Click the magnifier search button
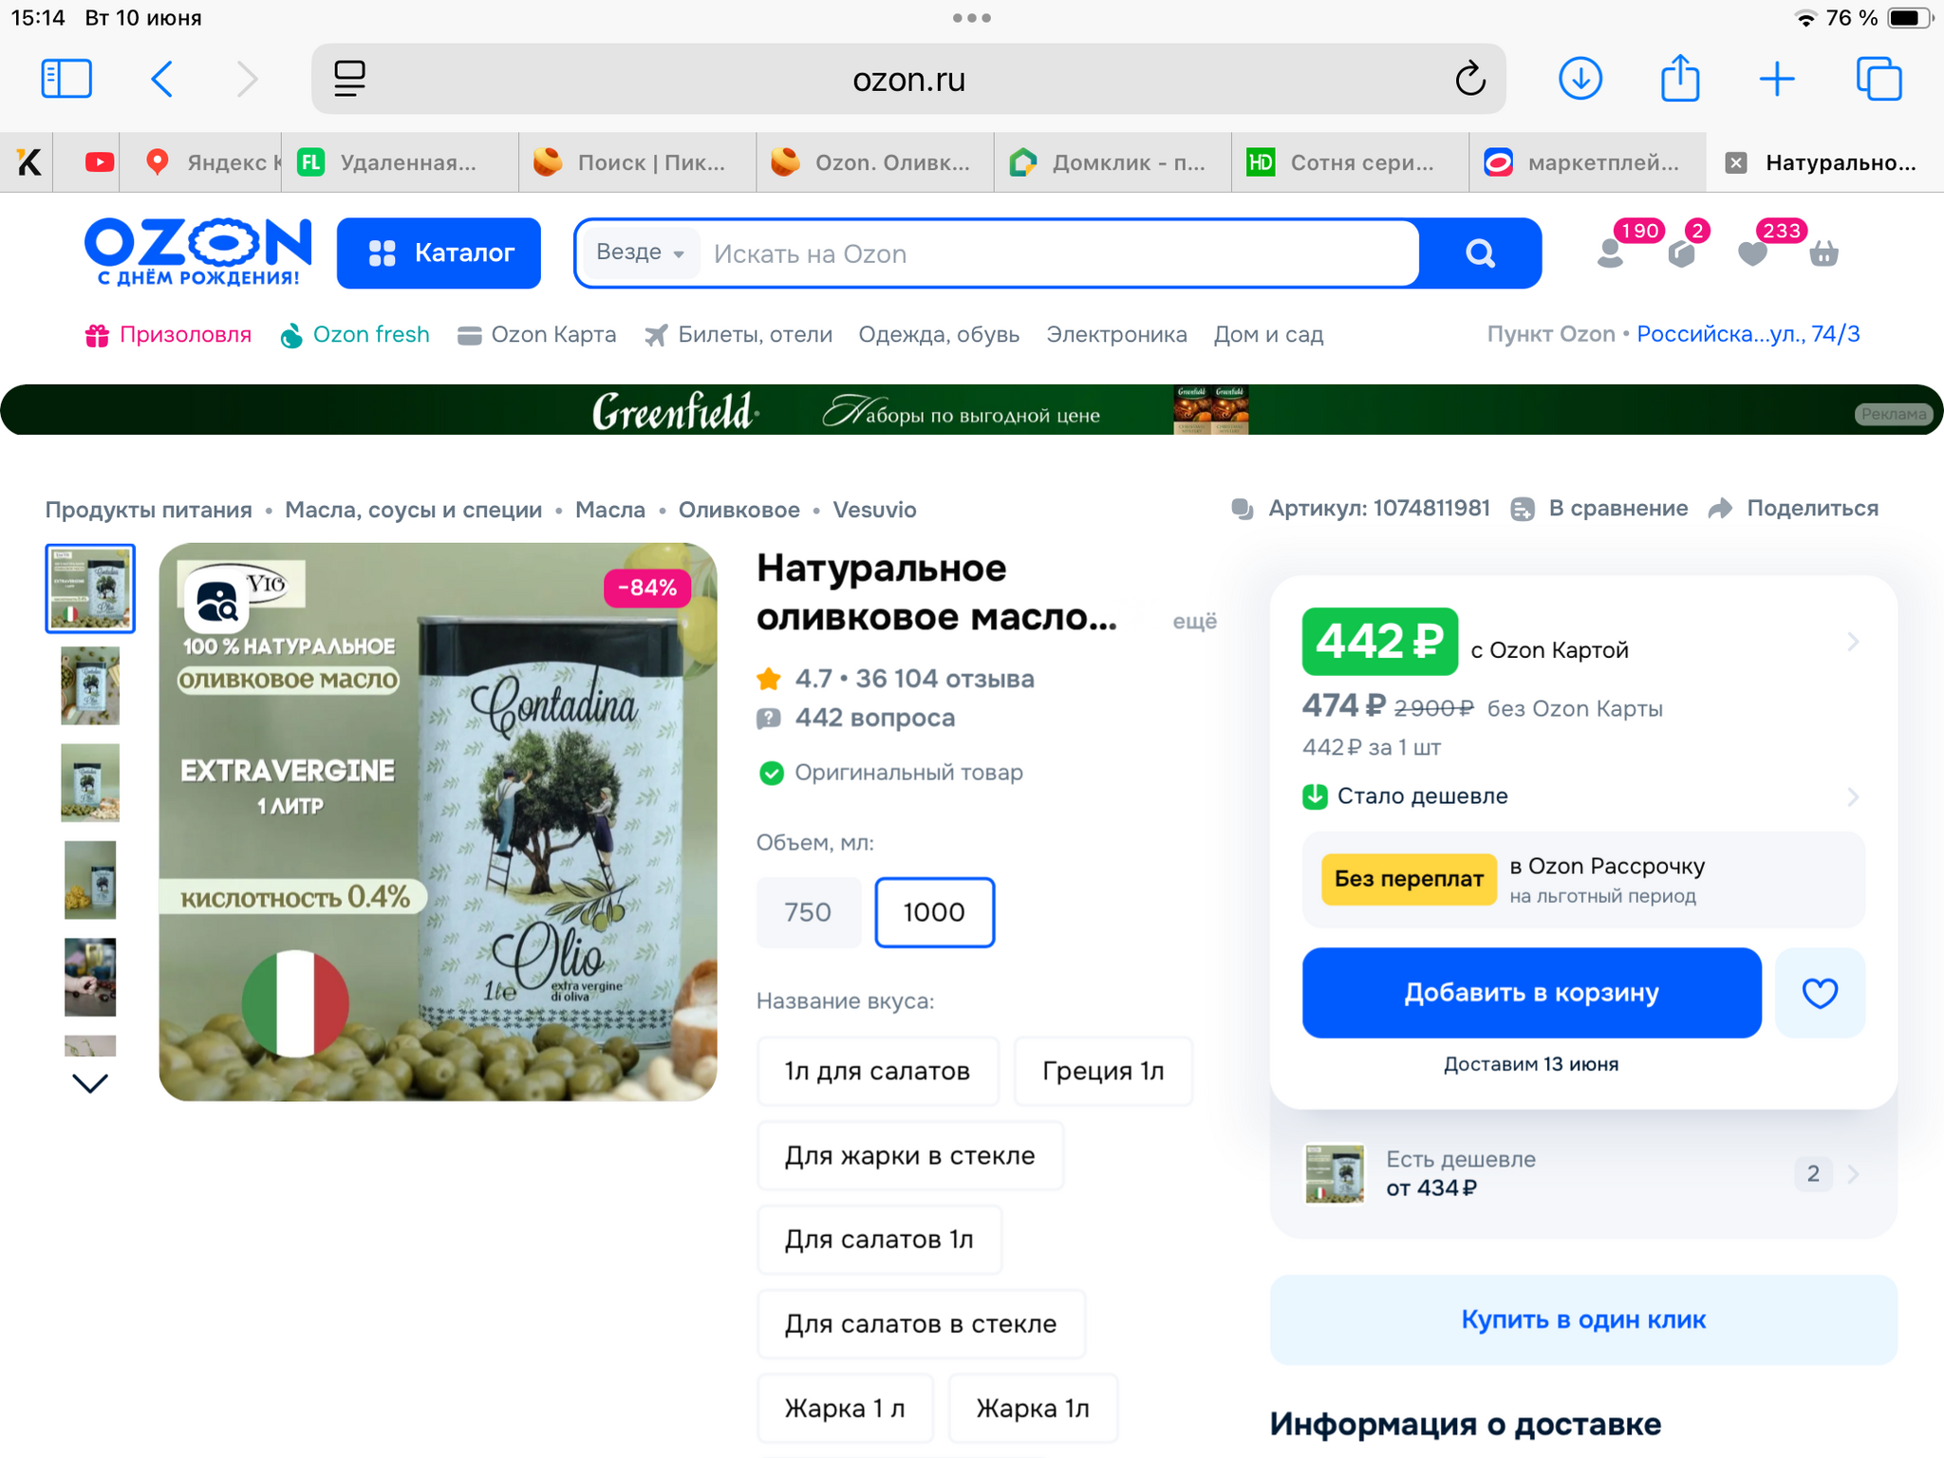 1480,253
